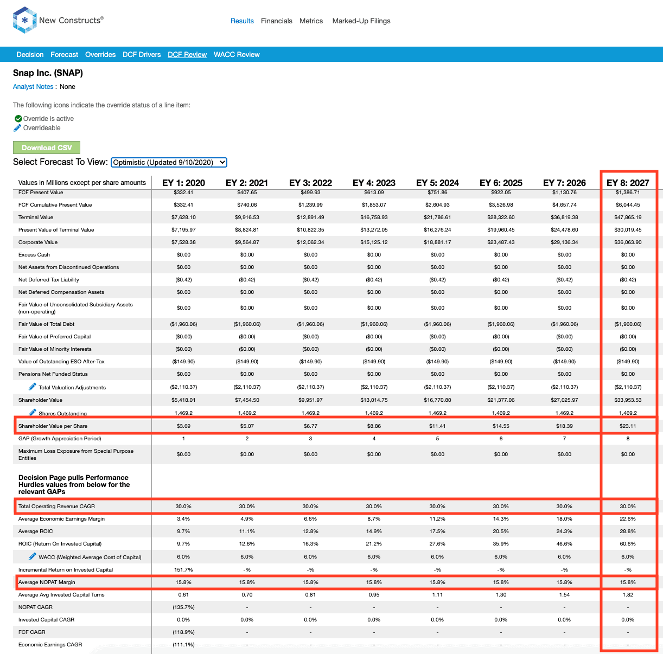Screen dimensions: 663x654
Task: Click the Snap Inc. (SNAP) heading
Action: pos(48,73)
